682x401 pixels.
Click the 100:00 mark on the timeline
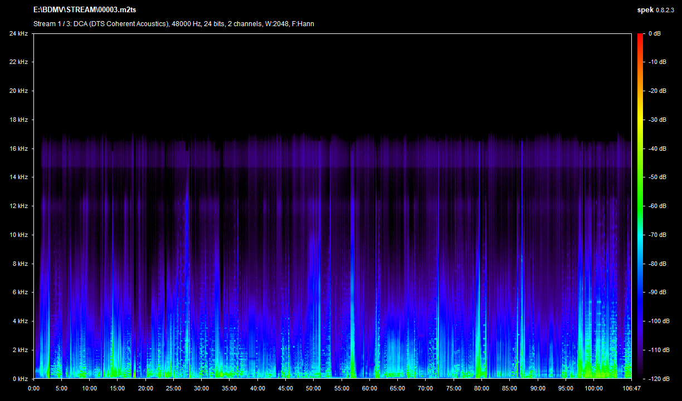click(593, 388)
